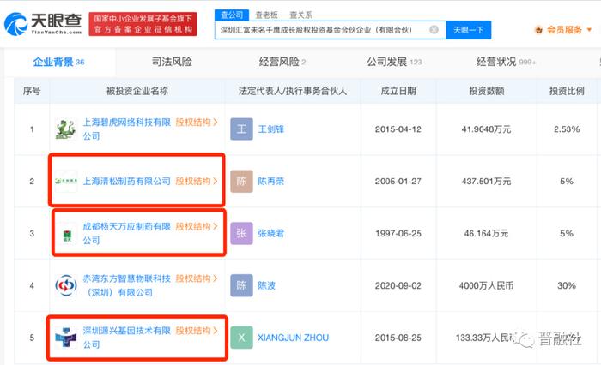Click the Tianyancha logo
The height and width of the screenshot is (365, 601).
point(43,24)
